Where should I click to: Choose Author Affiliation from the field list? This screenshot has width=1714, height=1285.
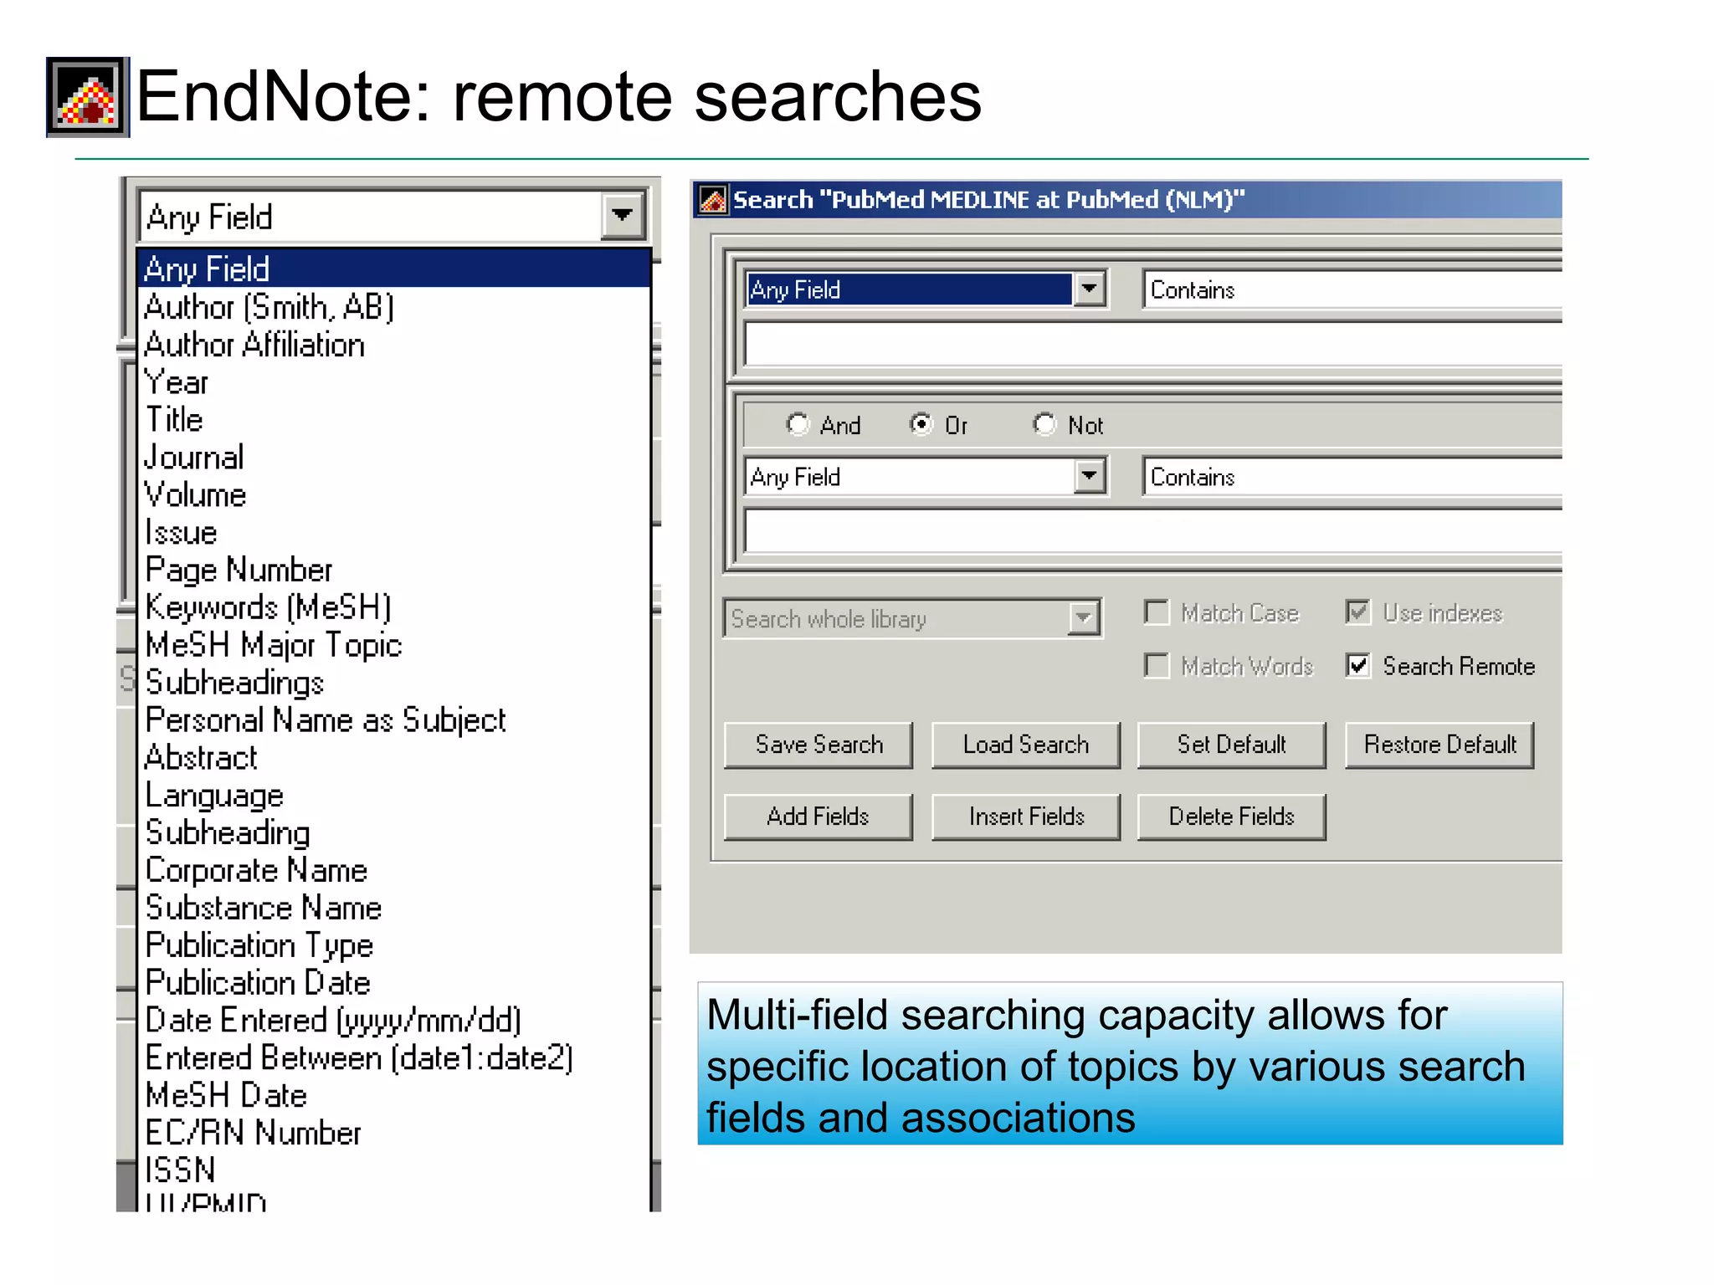pyautogui.click(x=393, y=344)
